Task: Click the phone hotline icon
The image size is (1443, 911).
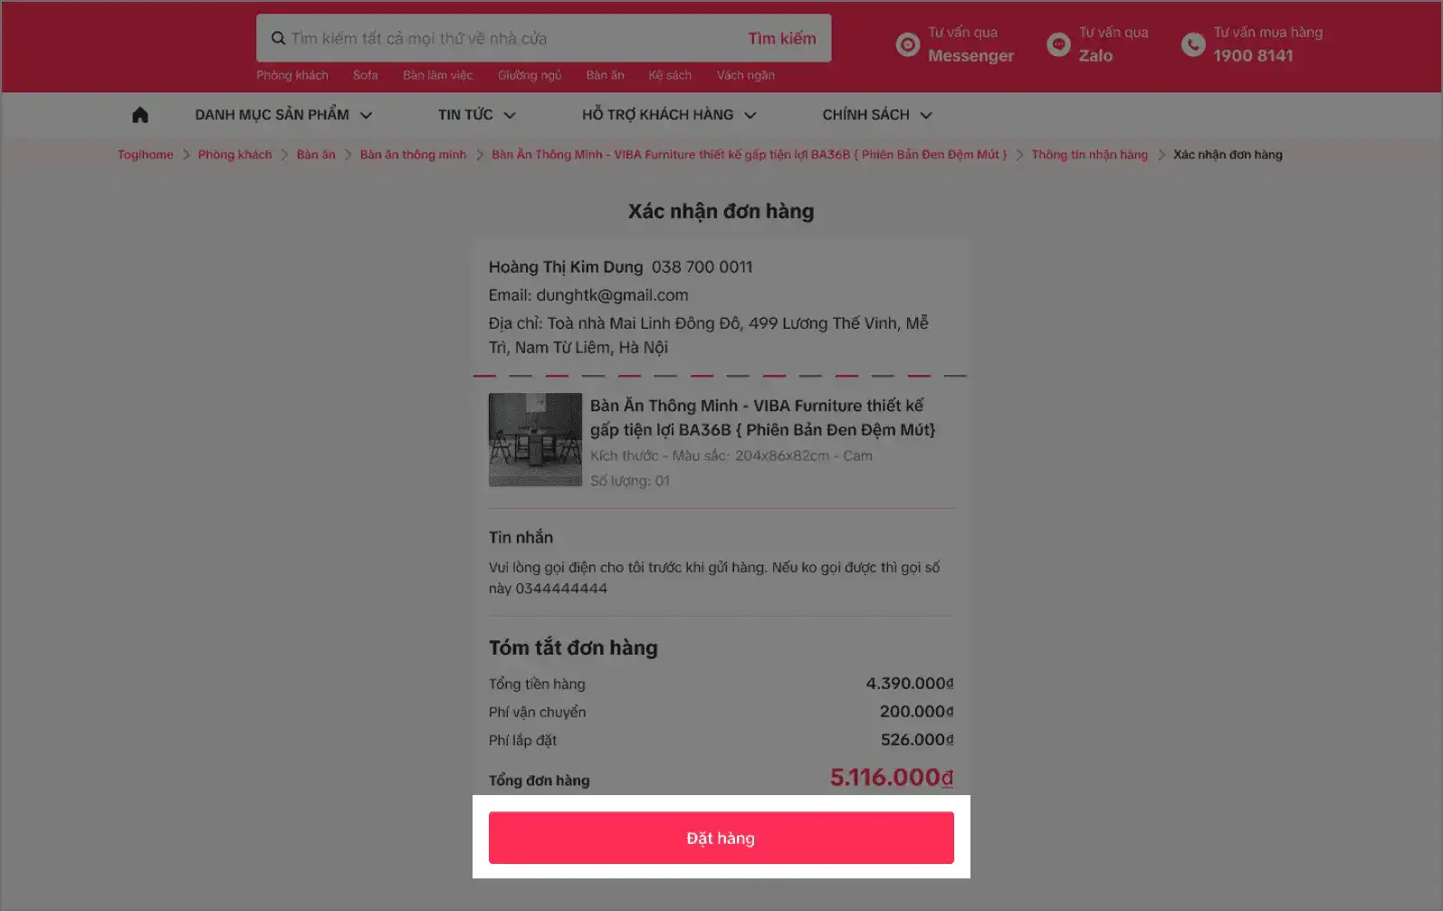Action: click(1193, 44)
